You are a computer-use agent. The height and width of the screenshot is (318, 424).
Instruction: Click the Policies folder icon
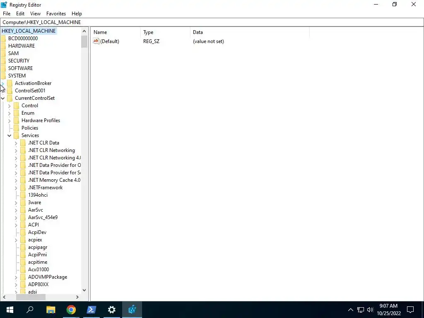coord(17,128)
